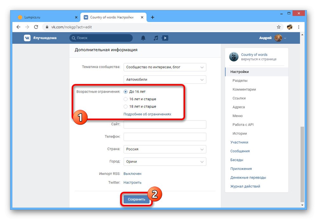Click the Выключен RSS import link
Image resolution: width=317 pixels, height=220 pixels.
coord(133,174)
